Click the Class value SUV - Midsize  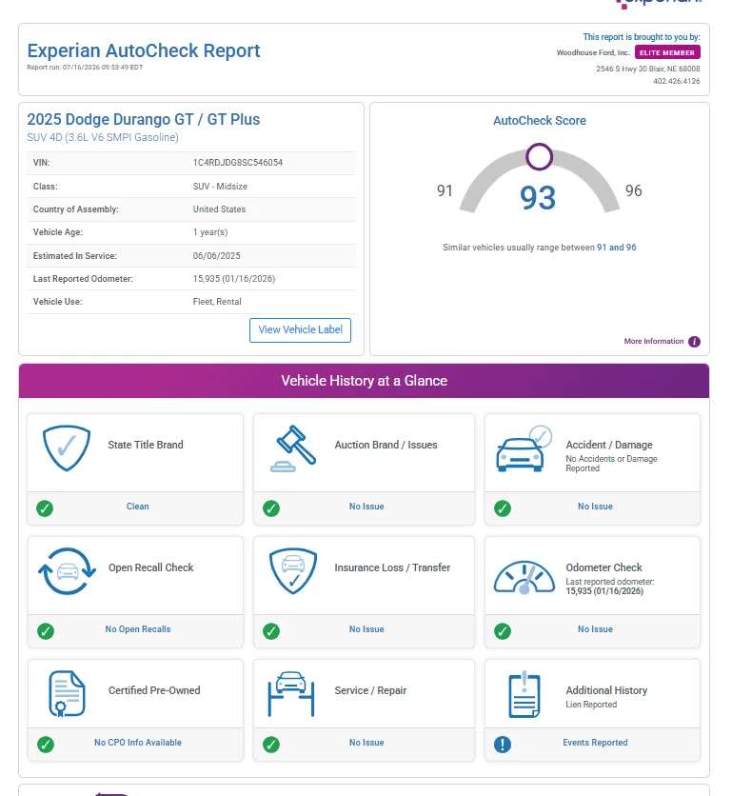220,187
